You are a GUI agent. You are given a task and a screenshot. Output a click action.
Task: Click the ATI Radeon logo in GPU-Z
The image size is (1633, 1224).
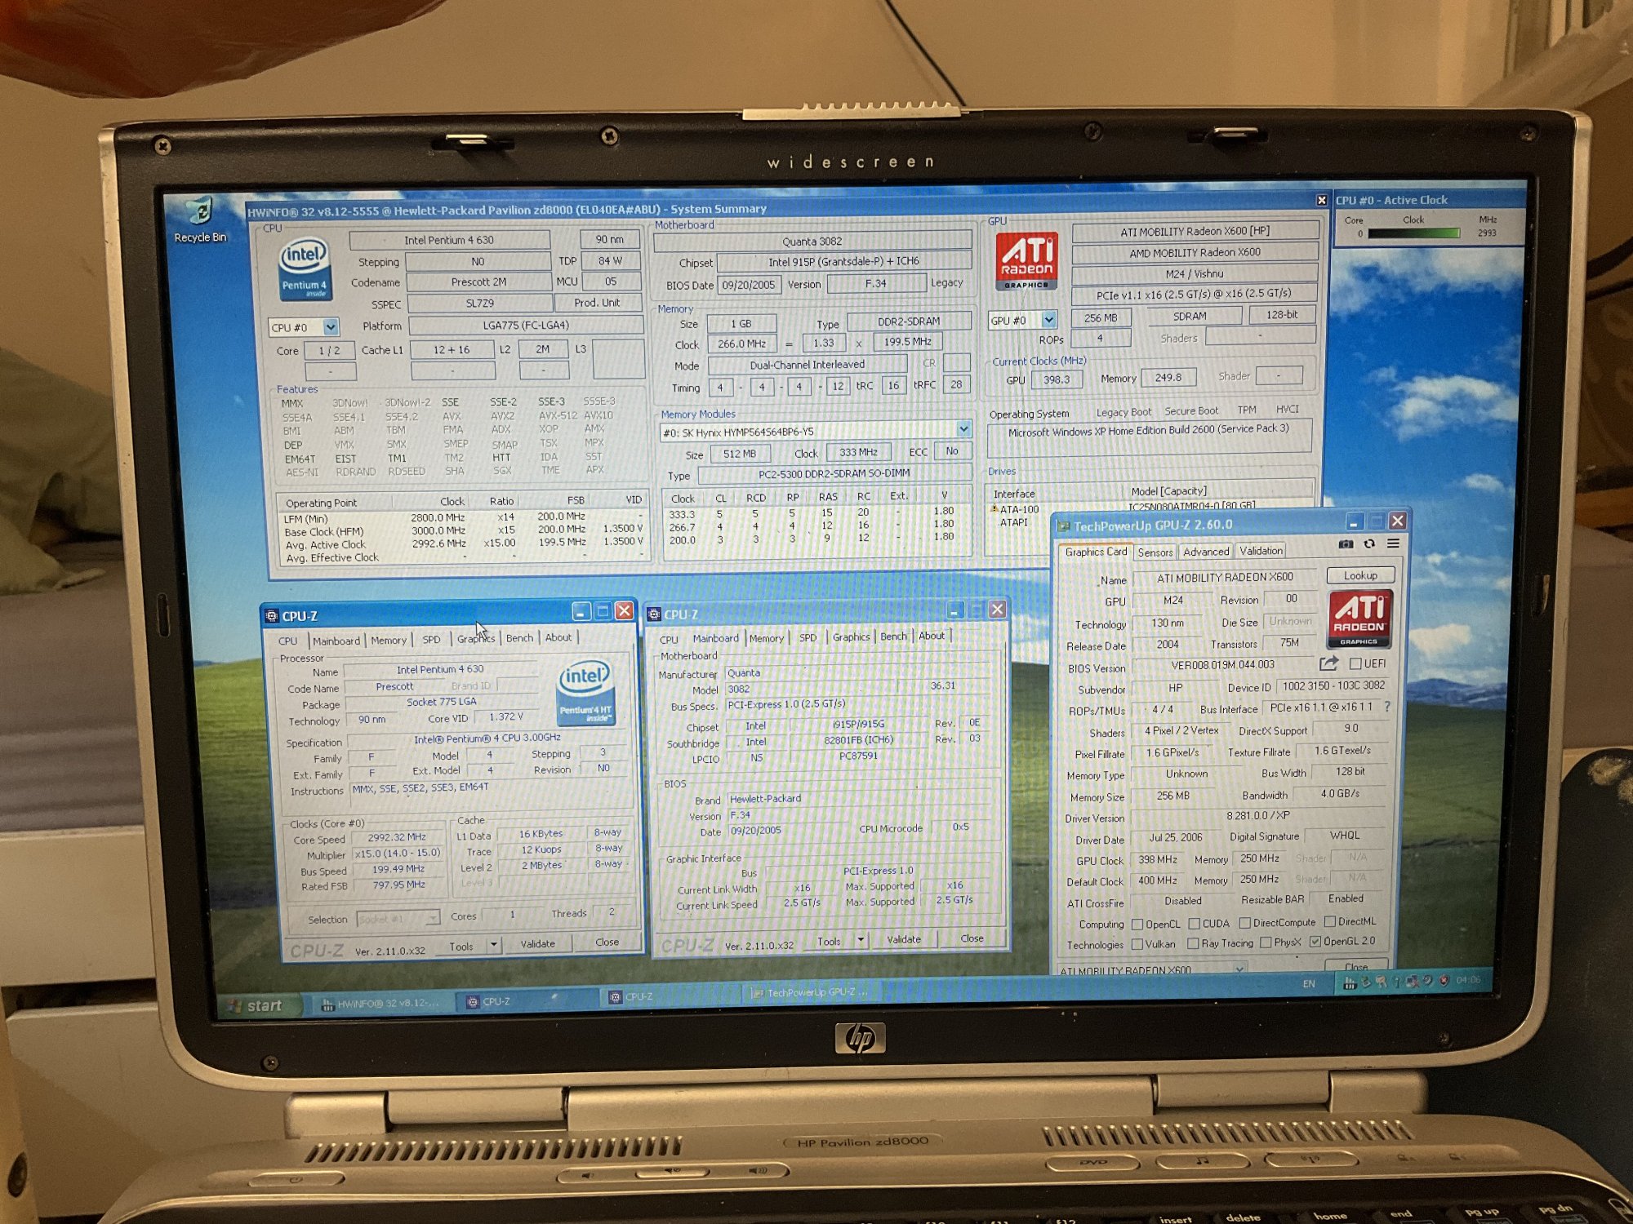(1359, 619)
